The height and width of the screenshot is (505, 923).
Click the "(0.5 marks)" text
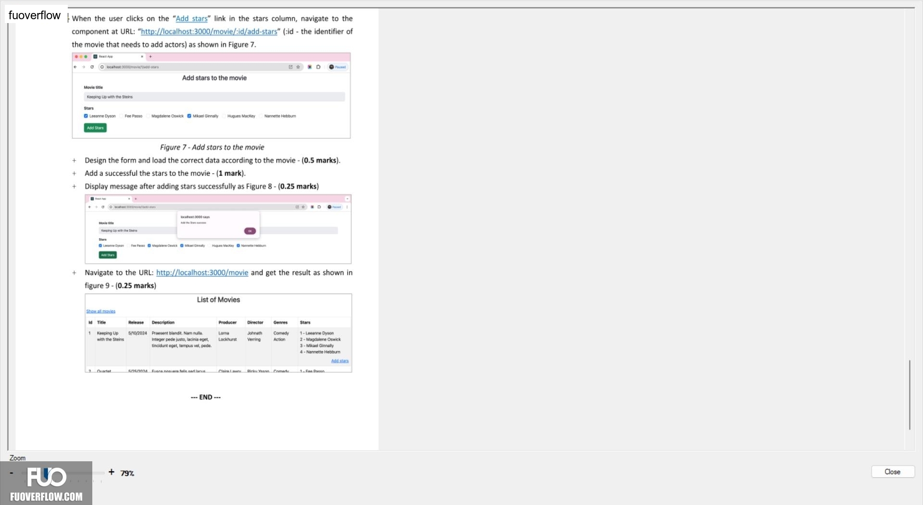pos(320,160)
